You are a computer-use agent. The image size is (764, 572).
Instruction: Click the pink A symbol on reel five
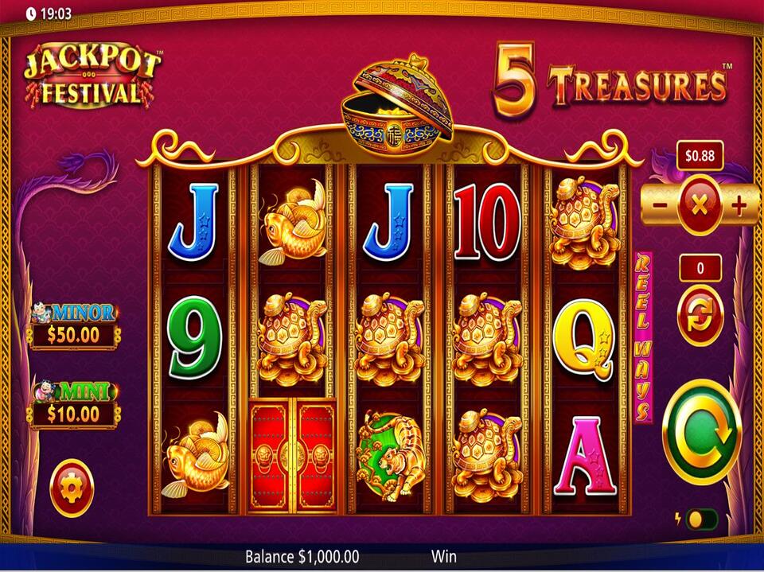click(x=585, y=456)
